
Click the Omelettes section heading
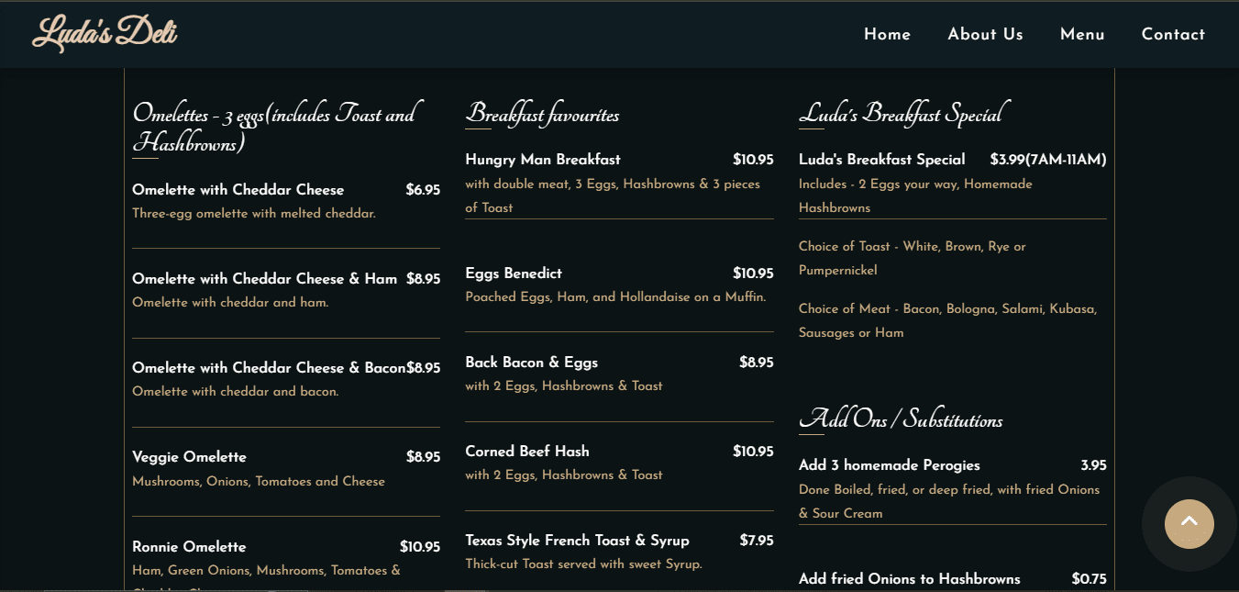[273, 128]
